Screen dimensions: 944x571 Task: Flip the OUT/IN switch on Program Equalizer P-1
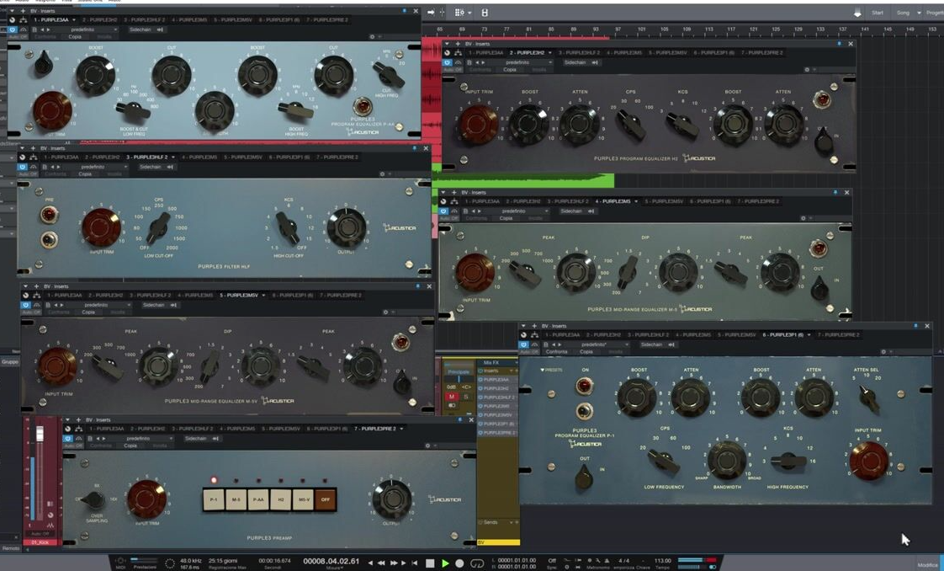(x=583, y=478)
